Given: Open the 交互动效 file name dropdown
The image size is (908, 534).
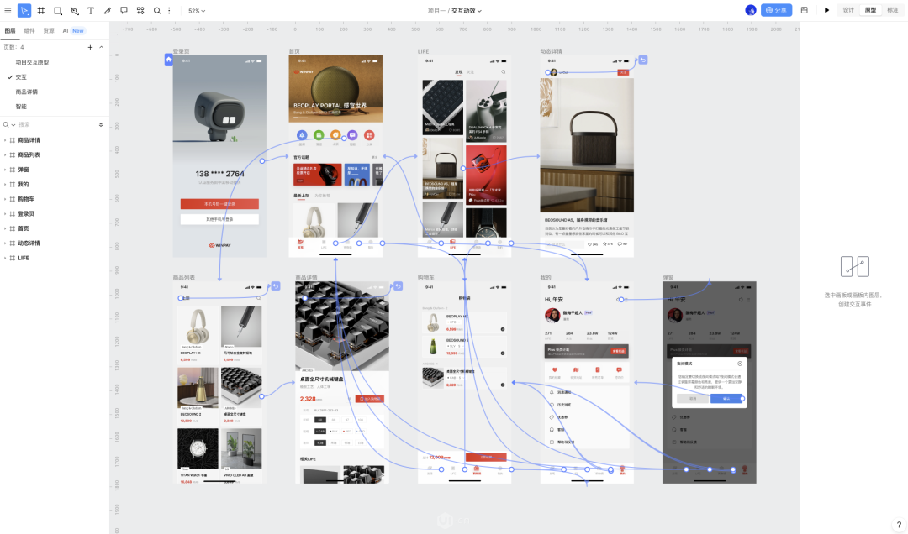Looking at the screenshot, I should click(467, 10).
